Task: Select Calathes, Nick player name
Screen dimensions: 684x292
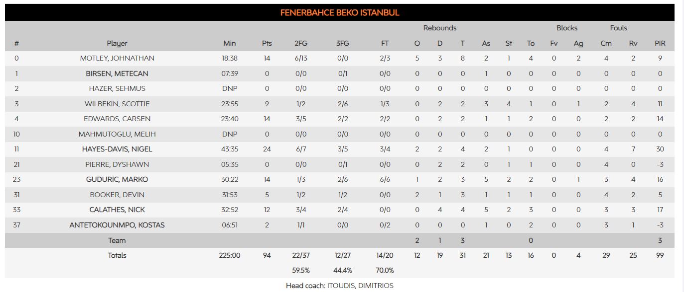Action: point(117,210)
